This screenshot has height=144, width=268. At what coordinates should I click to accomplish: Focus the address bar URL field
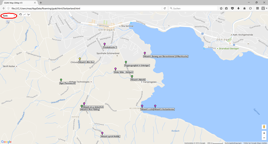[x=86, y=8]
